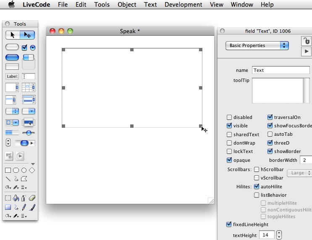
Task: Choose the slider object in Tools palette
Action: (29, 133)
